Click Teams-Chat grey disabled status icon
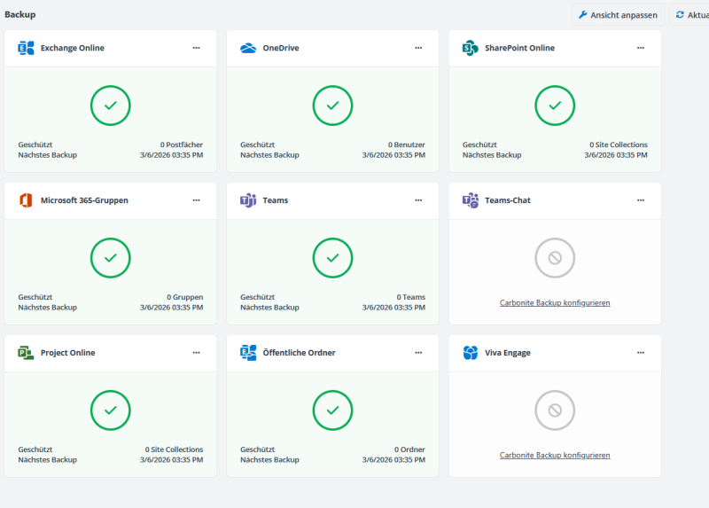709x508 pixels. coord(555,258)
